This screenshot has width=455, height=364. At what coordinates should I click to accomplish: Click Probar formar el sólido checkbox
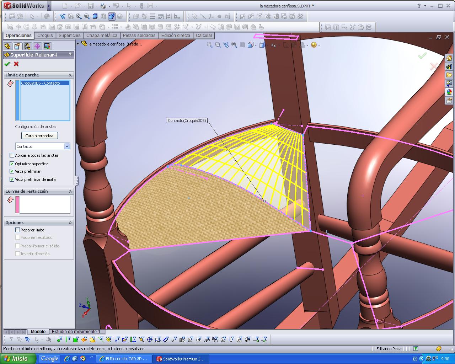coord(17,246)
